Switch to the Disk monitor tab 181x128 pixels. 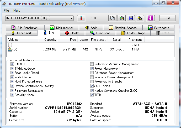62,28
